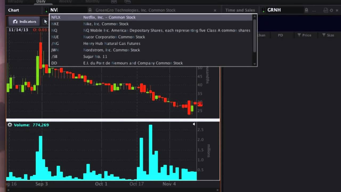This screenshot has width=341, height=192.
Task: Toggle the Time and Sales lock
Action: [306, 10]
